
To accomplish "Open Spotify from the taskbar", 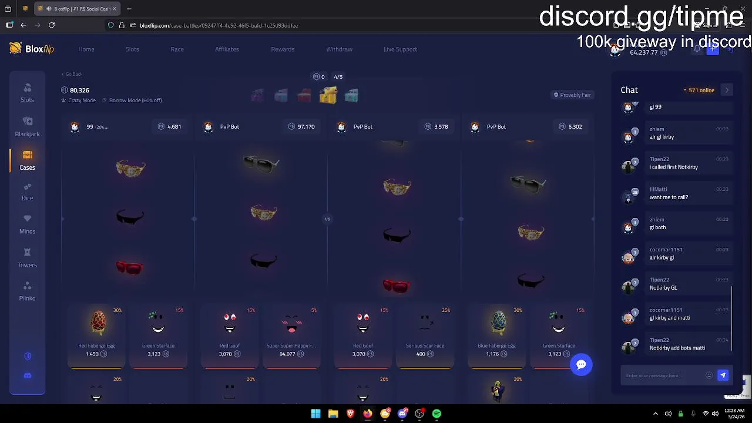I will [x=437, y=414].
